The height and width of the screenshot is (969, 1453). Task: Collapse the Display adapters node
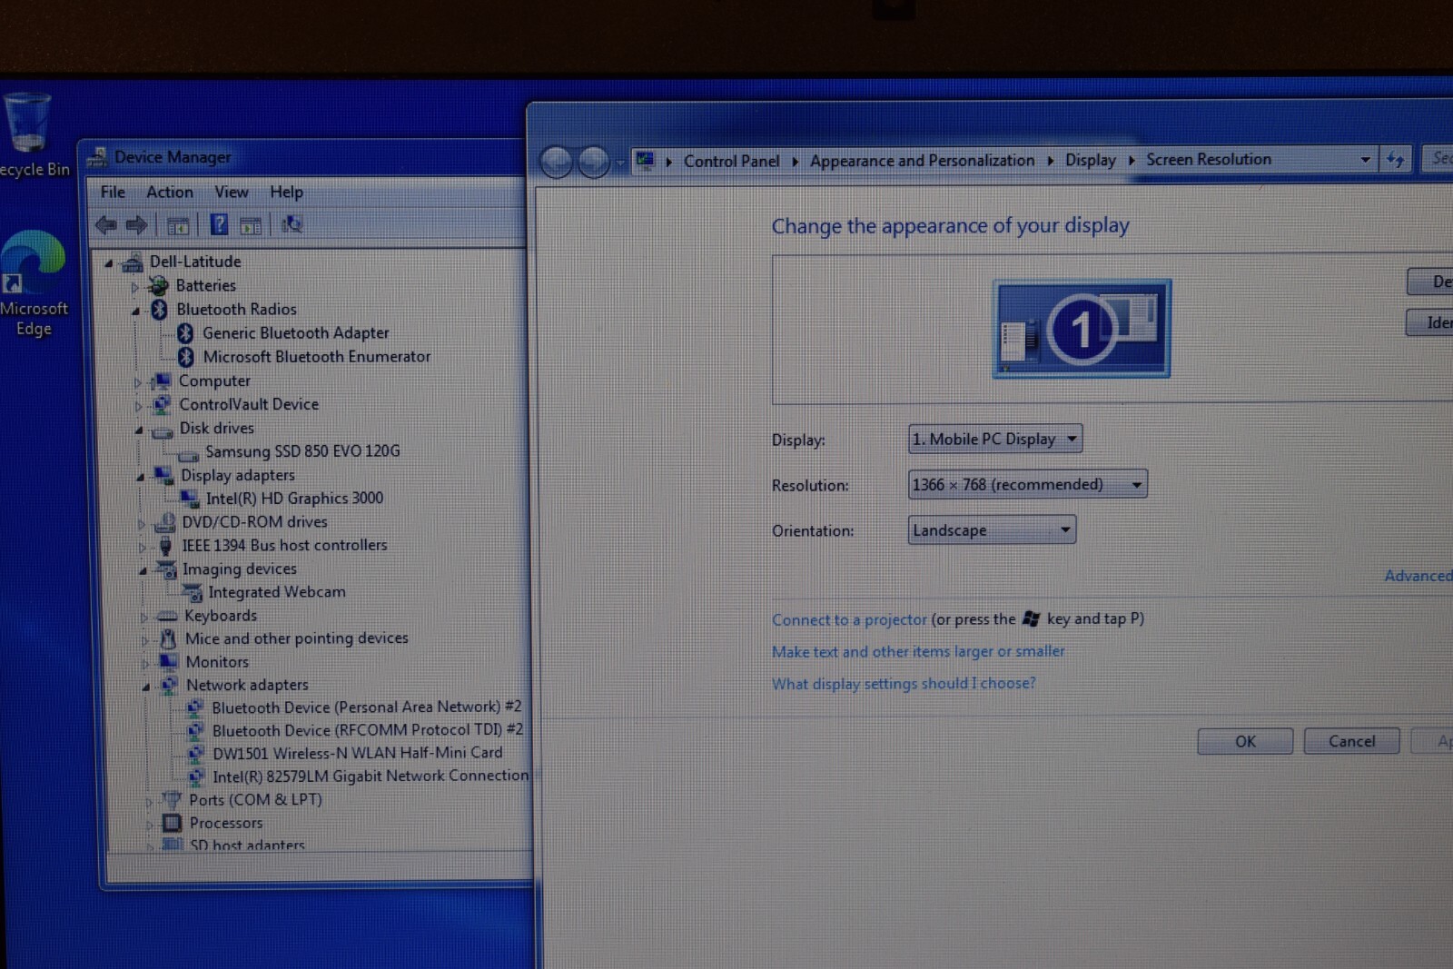(141, 477)
